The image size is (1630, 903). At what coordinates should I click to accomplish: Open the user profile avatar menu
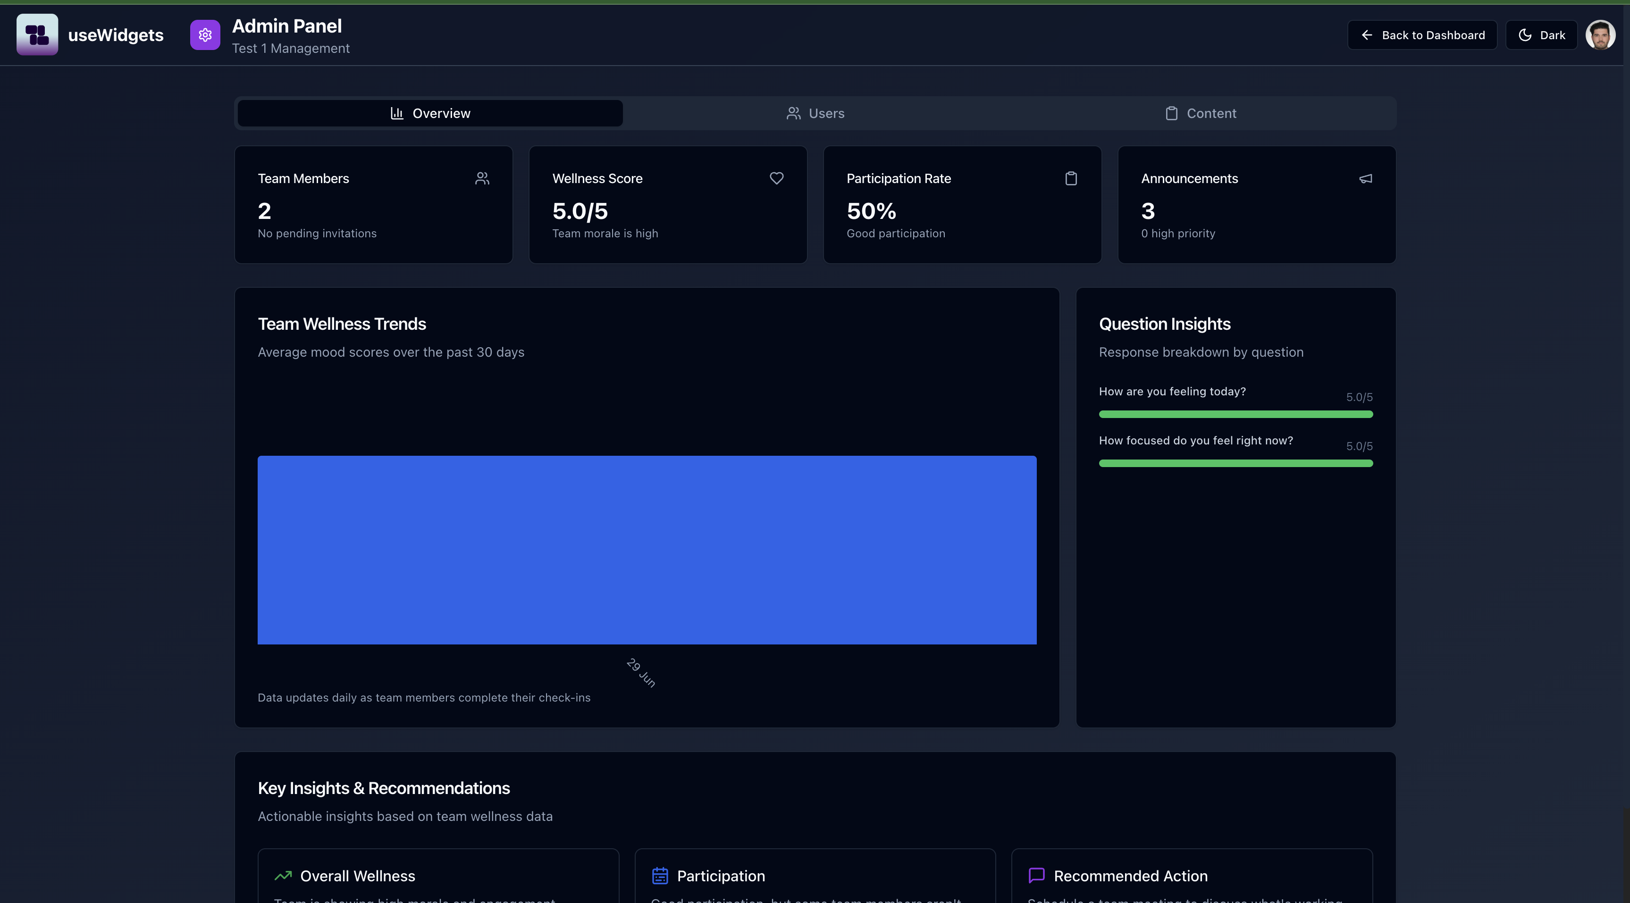(1600, 35)
